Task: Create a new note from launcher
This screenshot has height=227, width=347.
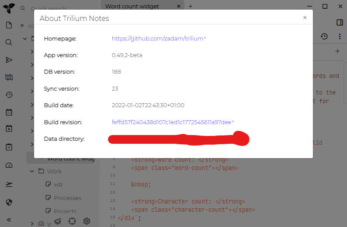Action: (9, 25)
